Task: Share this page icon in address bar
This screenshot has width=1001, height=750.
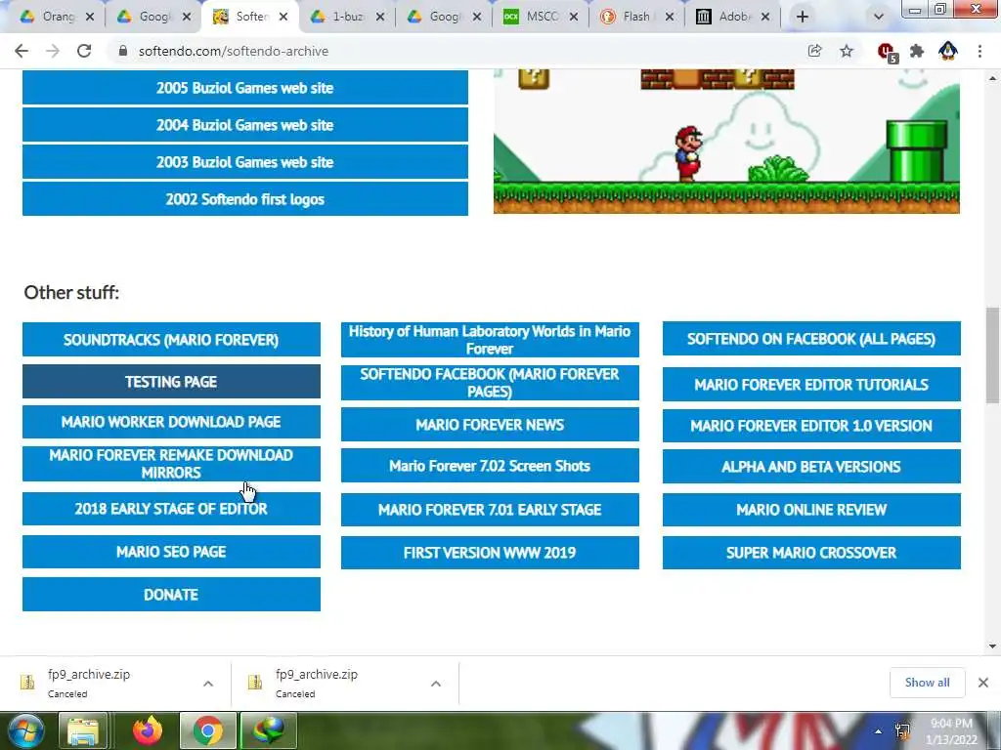Action: [x=814, y=51]
